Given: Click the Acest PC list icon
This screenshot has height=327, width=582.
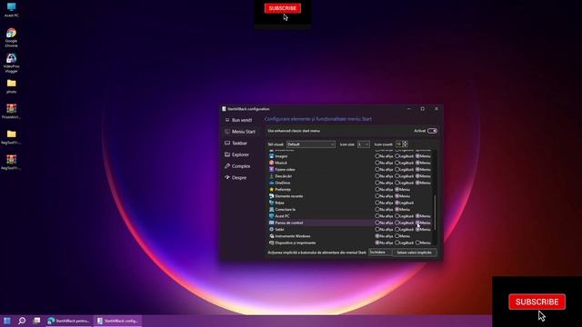Looking at the screenshot, I should click(271, 216).
